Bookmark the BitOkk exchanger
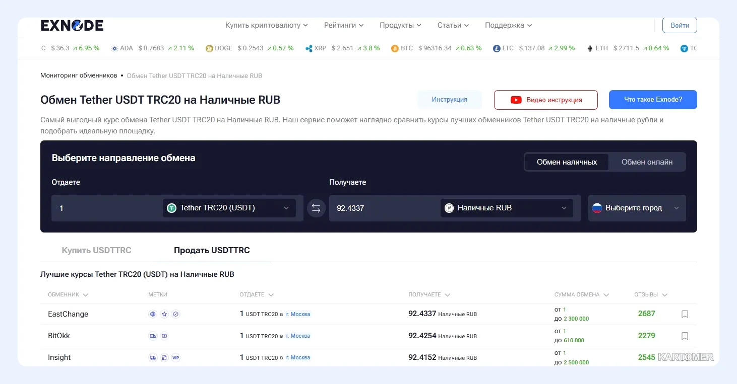 685,336
